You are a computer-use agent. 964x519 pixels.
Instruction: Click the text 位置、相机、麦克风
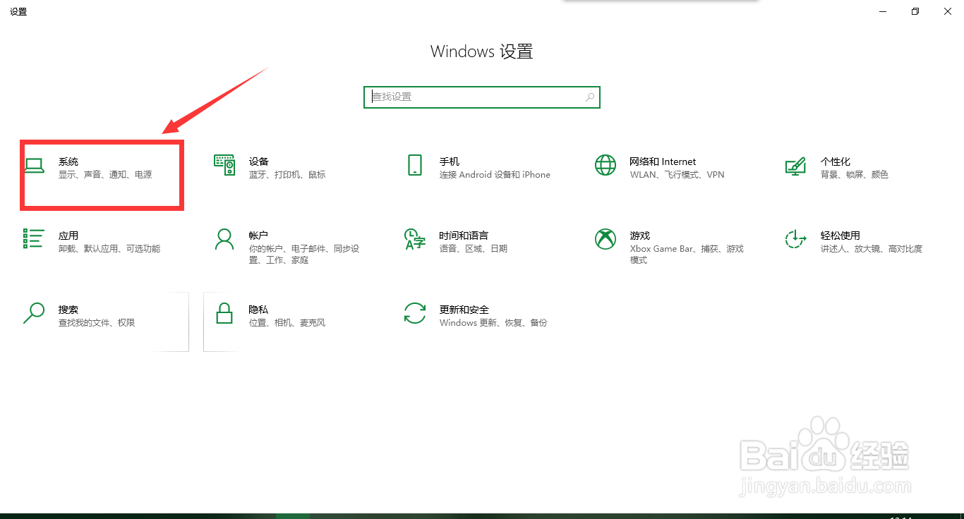[287, 323]
